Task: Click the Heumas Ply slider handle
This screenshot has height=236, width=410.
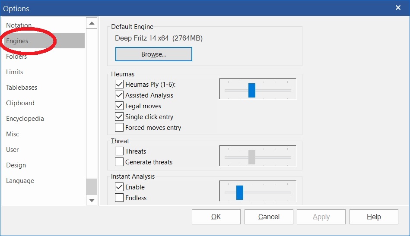Action: [x=252, y=90]
